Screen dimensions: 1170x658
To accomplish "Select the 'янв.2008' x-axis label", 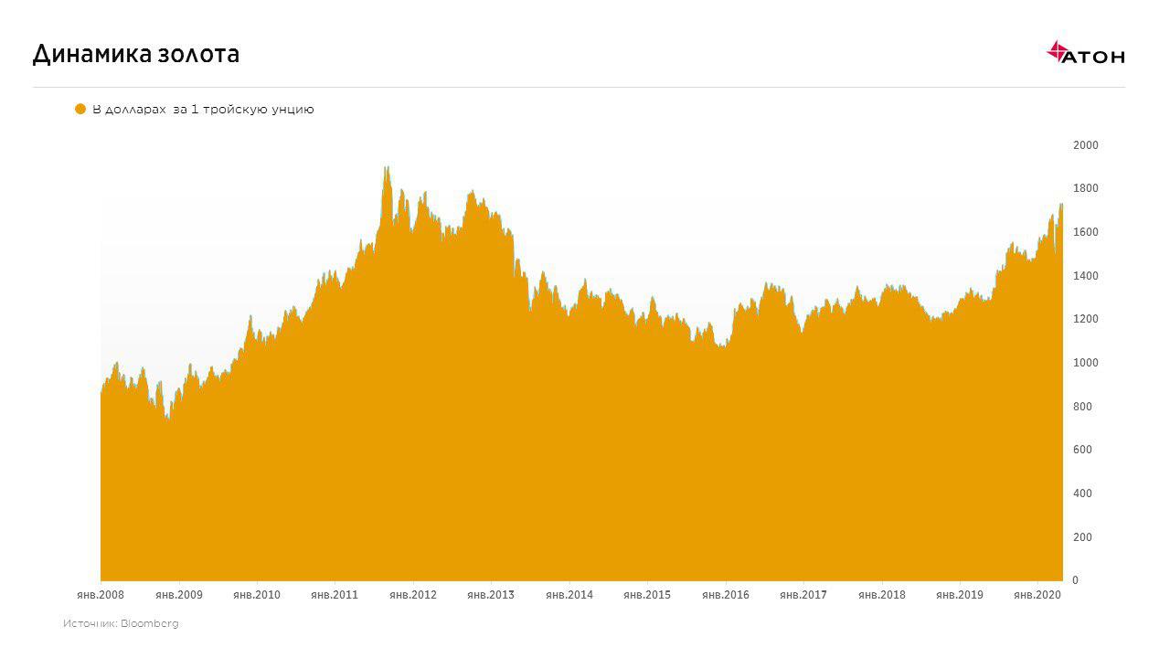I will click(100, 595).
